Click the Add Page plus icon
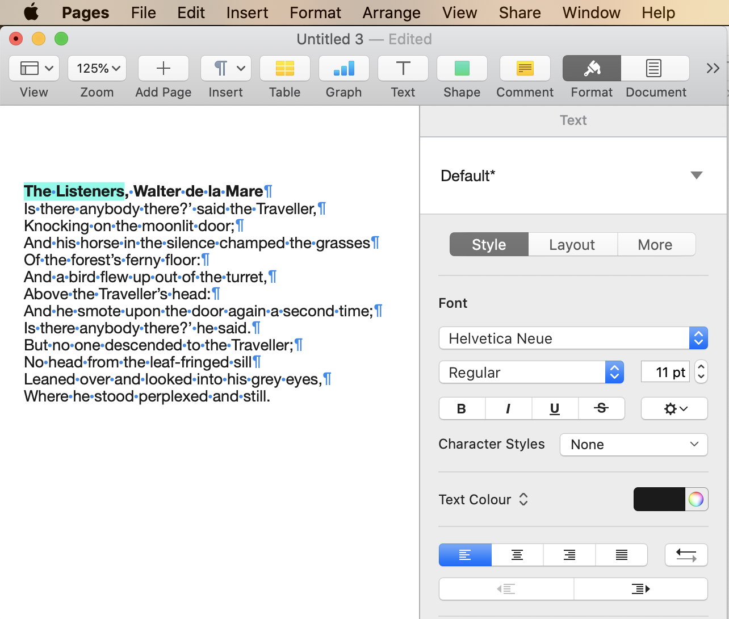Screen dimensions: 729x619 (164, 69)
